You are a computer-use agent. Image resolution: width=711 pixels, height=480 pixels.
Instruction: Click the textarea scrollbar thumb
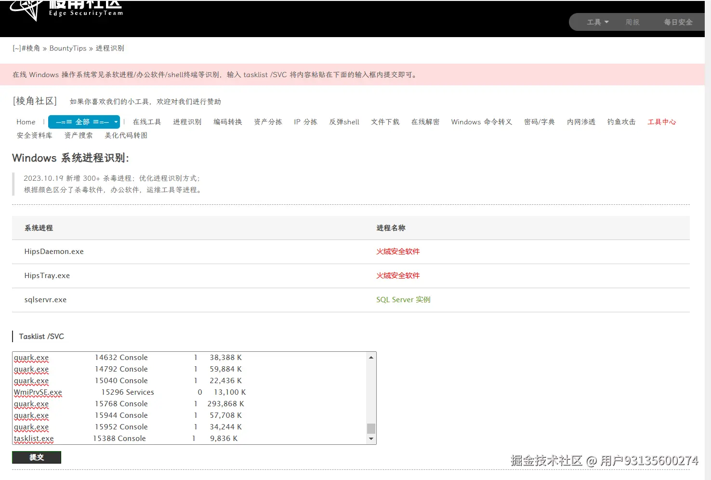point(371,428)
